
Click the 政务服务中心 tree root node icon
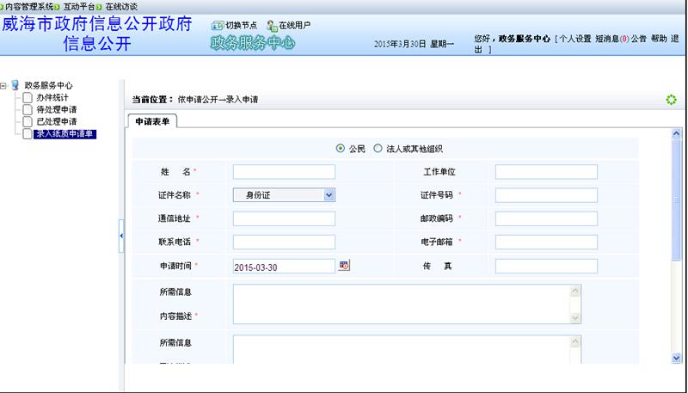(15, 85)
